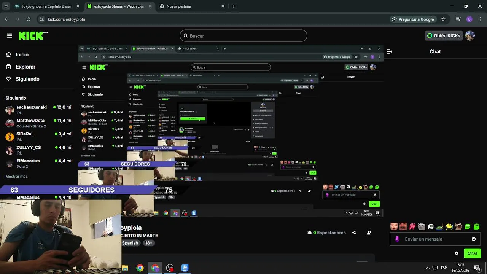Open ZULLYY_CS channel in followed list
The image size is (487, 274).
point(39,150)
